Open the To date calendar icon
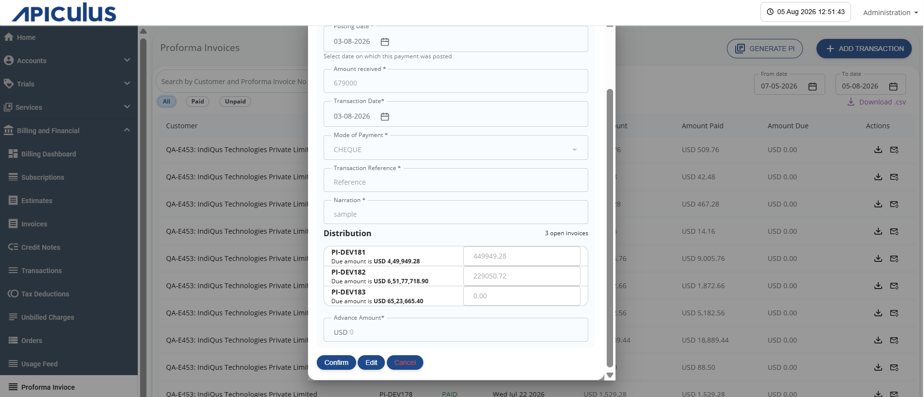The width and height of the screenshot is (924, 397). point(893,86)
